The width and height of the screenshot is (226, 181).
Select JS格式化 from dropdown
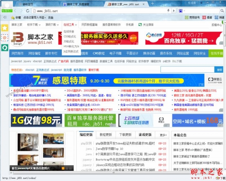coord(69,41)
